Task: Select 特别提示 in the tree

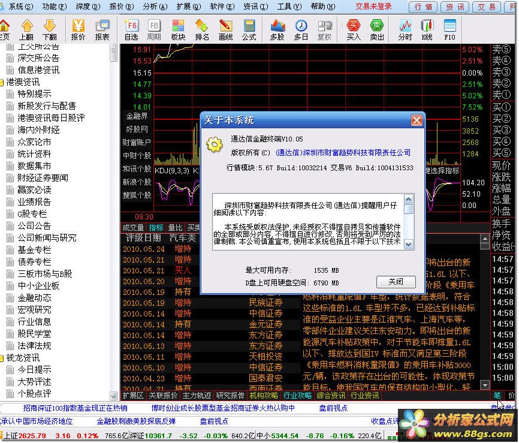Action: (x=34, y=94)
